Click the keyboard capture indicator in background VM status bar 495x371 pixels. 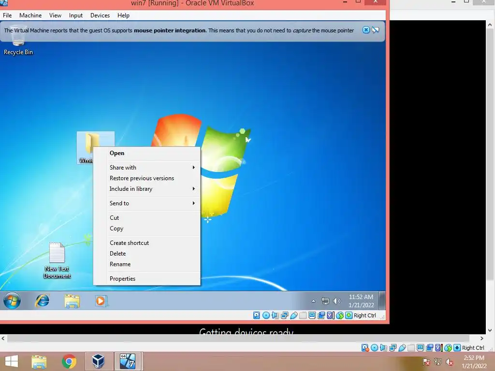click(x=457, y=348)
